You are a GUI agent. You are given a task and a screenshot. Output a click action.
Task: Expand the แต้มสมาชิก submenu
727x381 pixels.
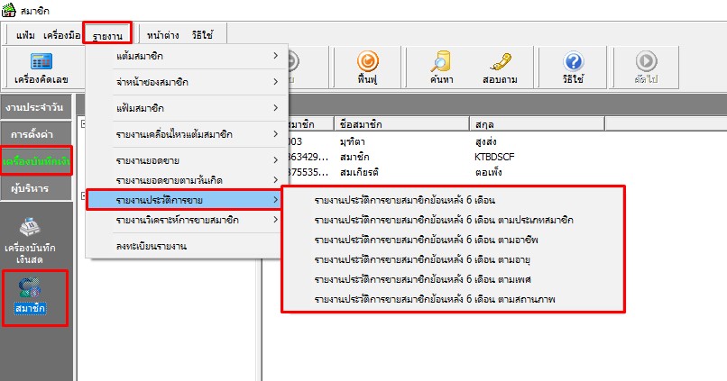point(186,57)
